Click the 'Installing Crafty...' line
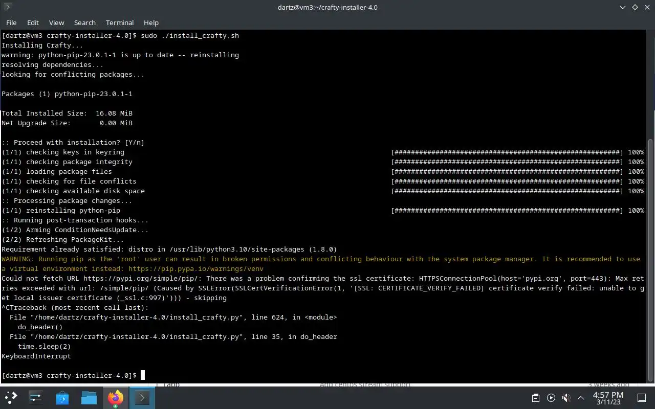This screenshot has width=655, height=409. [x=42, y=45]
